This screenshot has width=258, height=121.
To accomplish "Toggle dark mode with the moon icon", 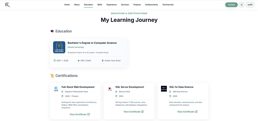I will 241,5.
